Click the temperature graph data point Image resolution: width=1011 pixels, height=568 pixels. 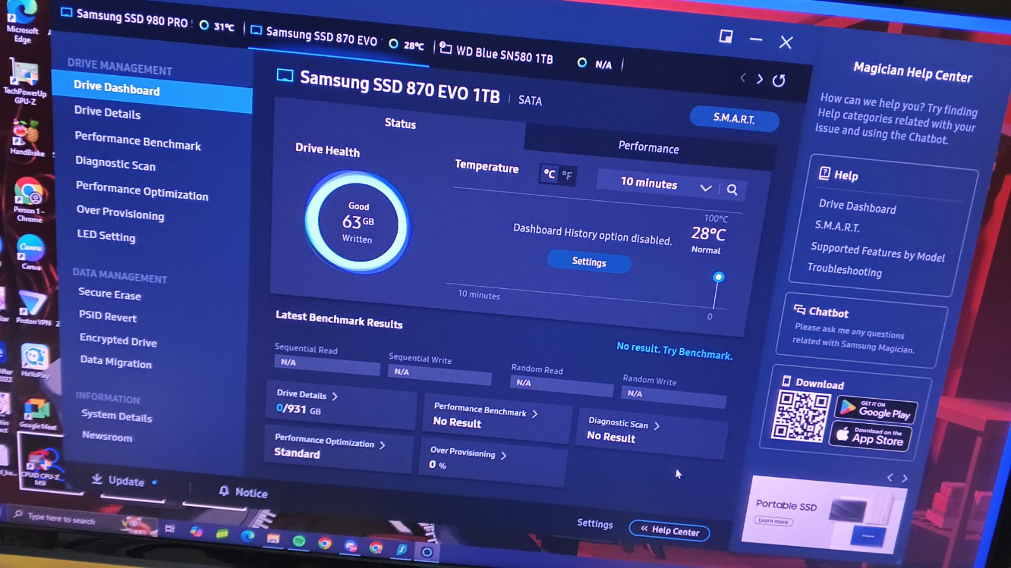(718, 277)
